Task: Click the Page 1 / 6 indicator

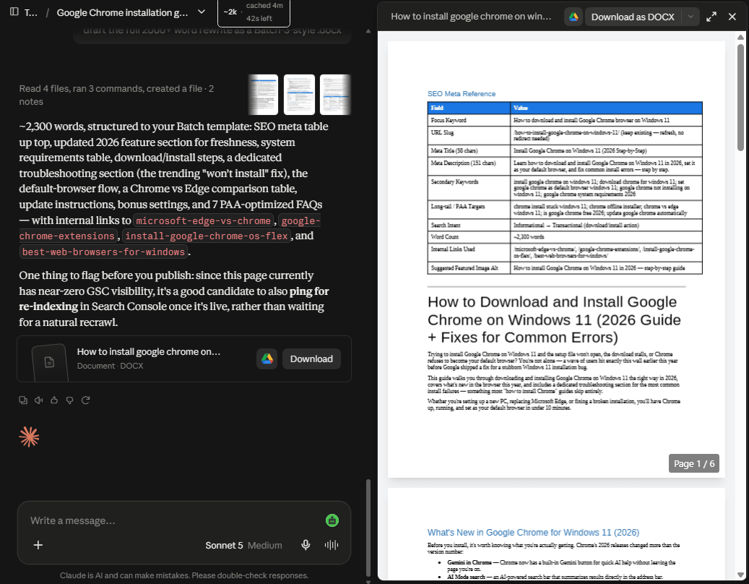Action: click(693, 463)
